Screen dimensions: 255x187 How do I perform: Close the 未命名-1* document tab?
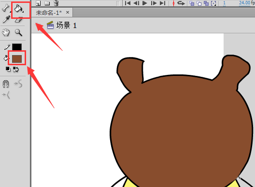click(68, 13)
